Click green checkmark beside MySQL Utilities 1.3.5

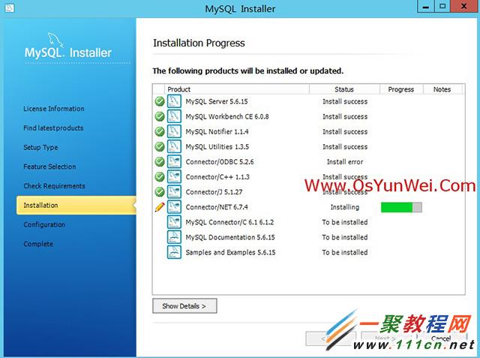tap(160, 146)
